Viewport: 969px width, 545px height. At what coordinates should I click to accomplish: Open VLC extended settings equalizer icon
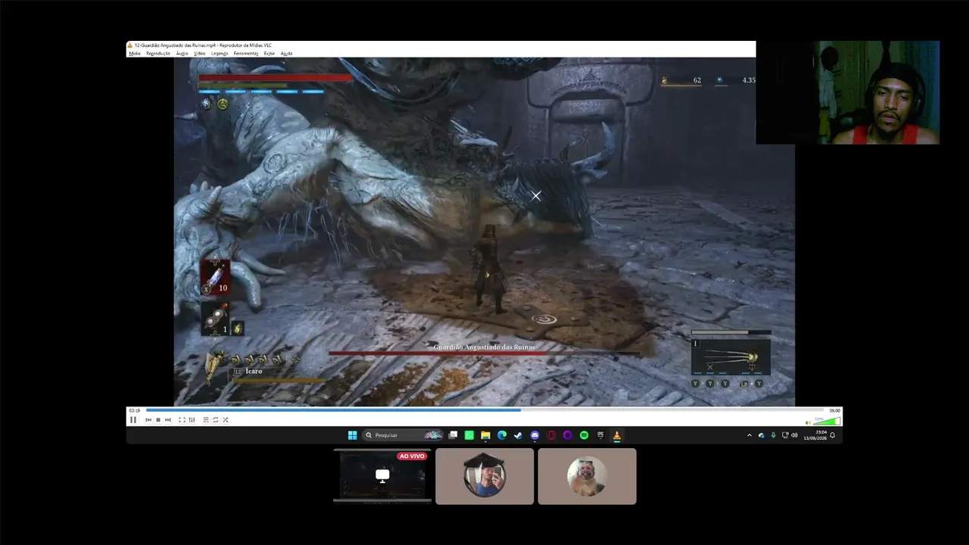click(x=192, y=420)
